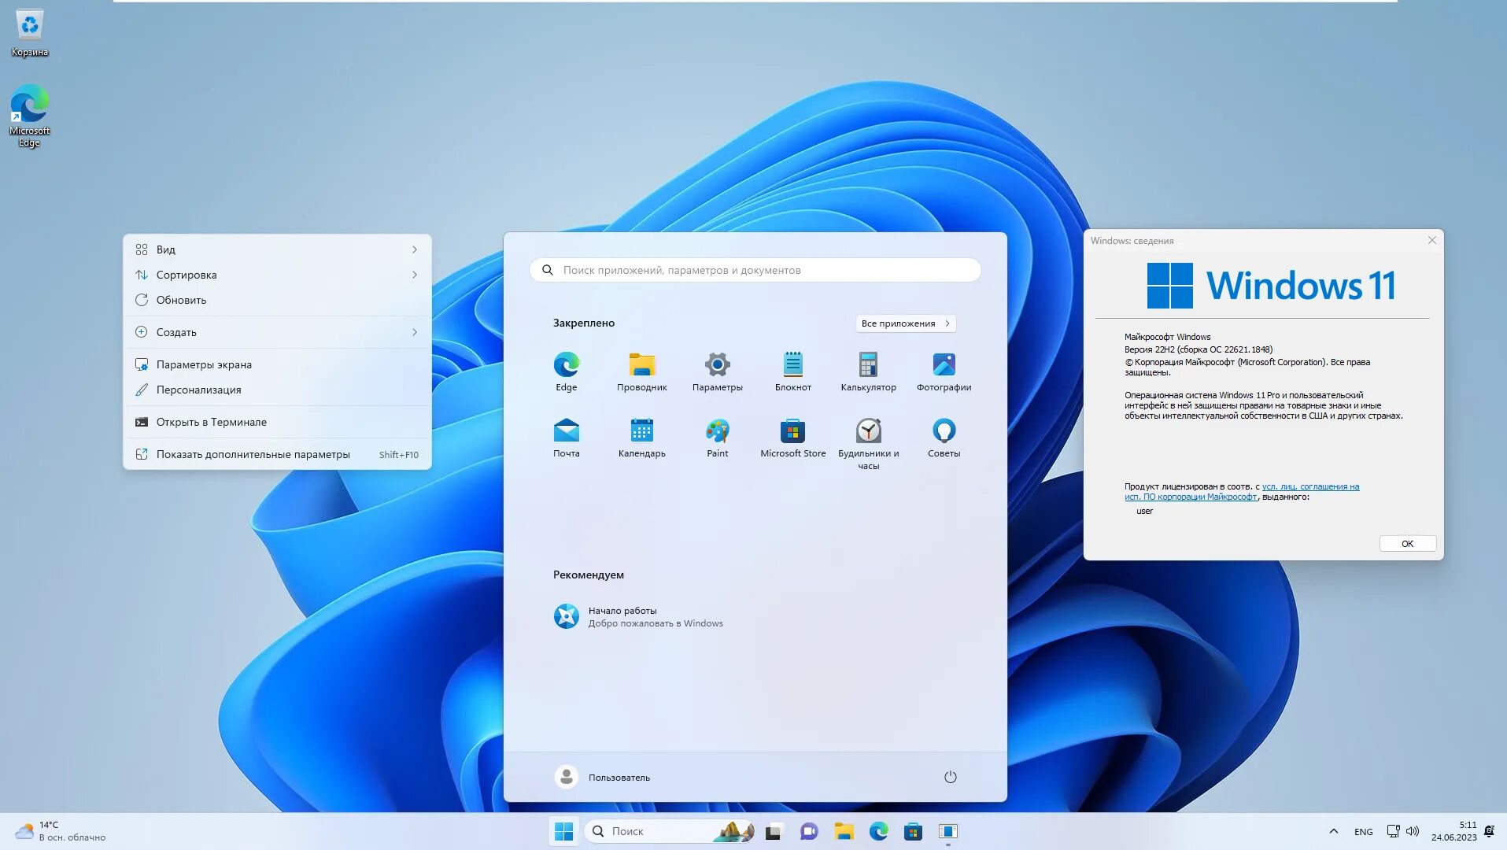Select Показать дополнительные параметры
The height and width of the screenshot is (850, 1507).
click(277, 454)
